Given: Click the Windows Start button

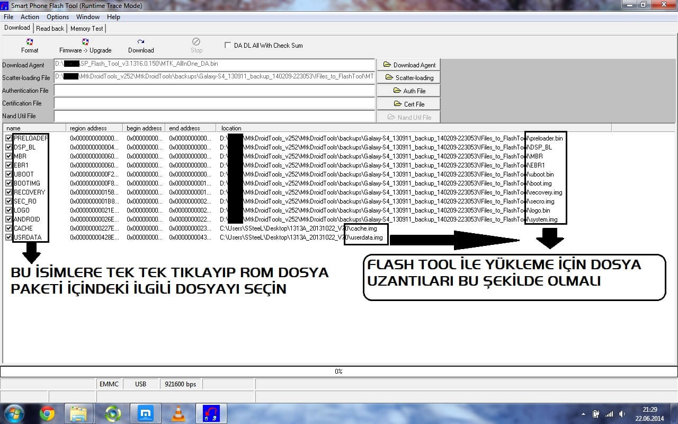Looking at the screenshot, I should tap(13, 413).
